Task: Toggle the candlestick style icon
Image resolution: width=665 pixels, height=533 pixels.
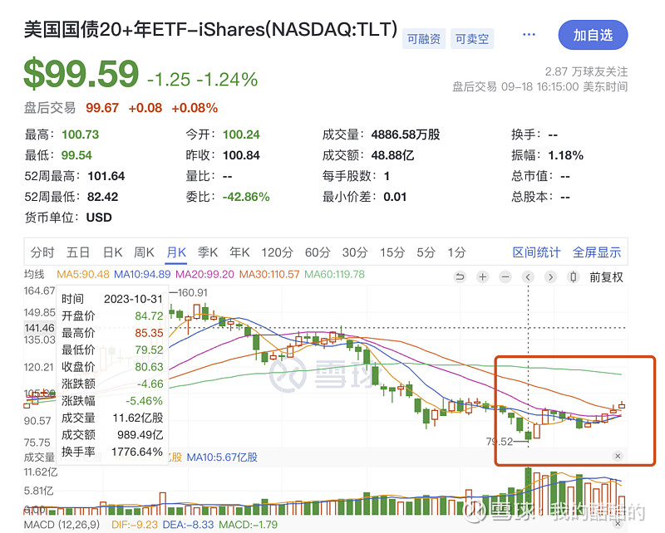Action: tap(573, 277)
